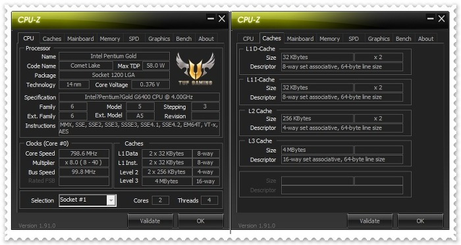Click Validate button in left CPU-Z window
The image size is (461, 245).
150,221
